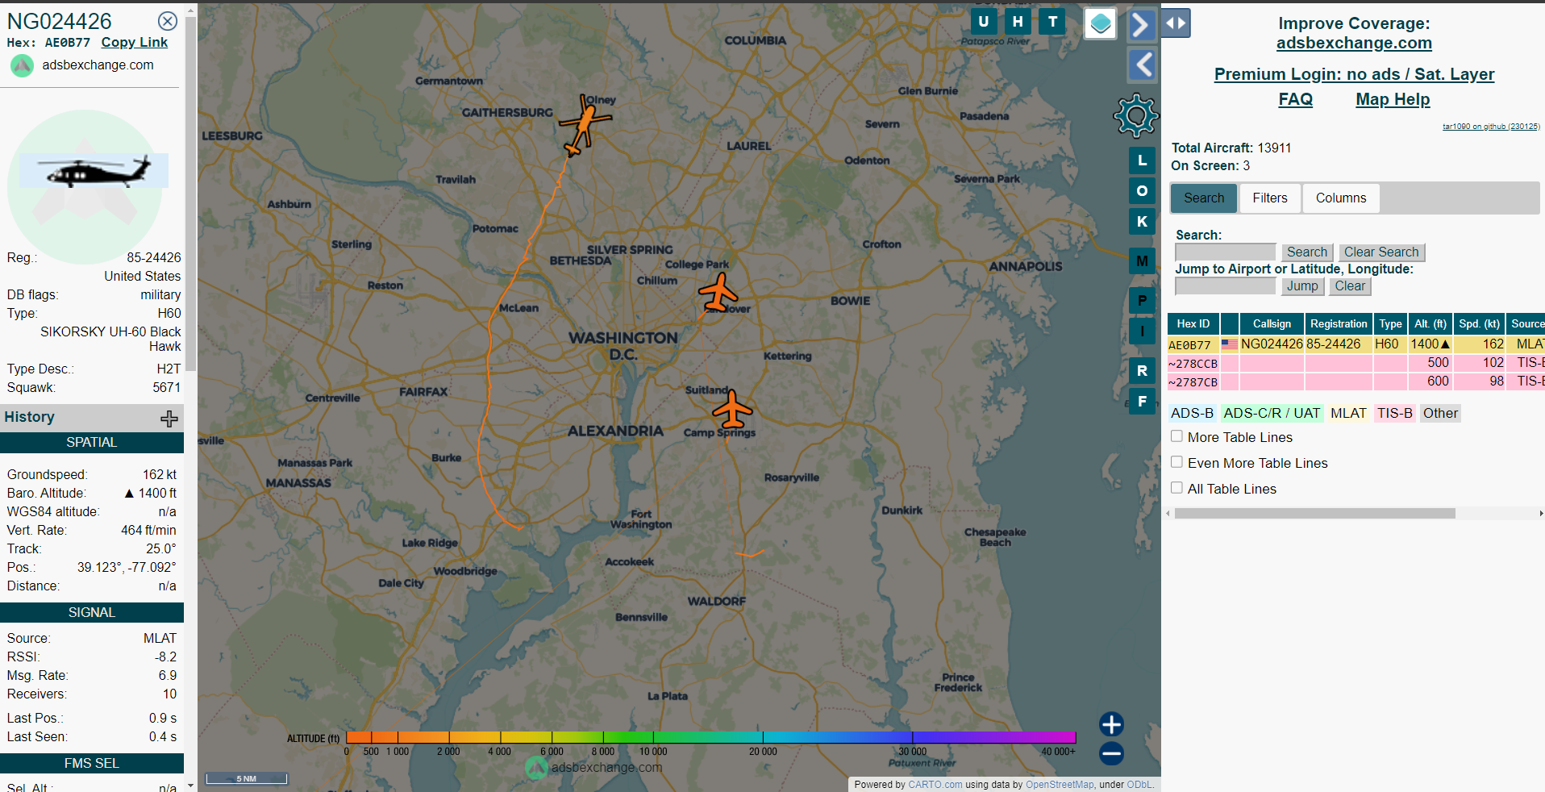Click the Copy Link link

pyautogui.click(x=134, y=43)
